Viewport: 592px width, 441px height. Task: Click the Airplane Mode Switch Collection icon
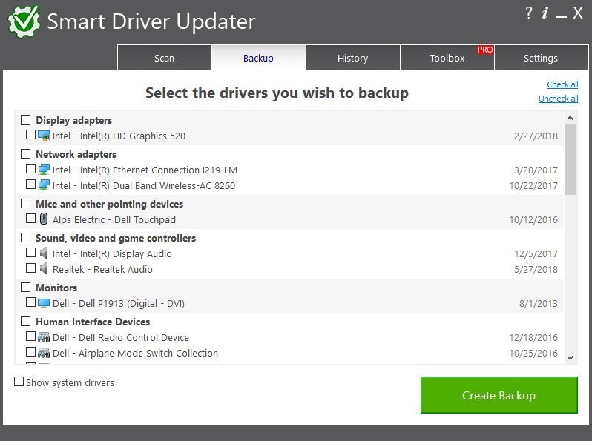44,353
